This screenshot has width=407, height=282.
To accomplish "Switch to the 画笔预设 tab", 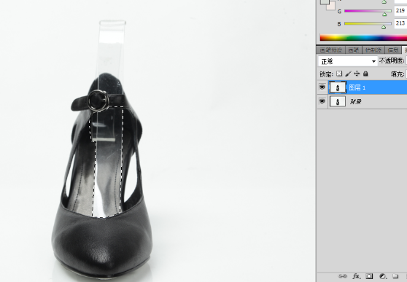I will pos(330,50).
